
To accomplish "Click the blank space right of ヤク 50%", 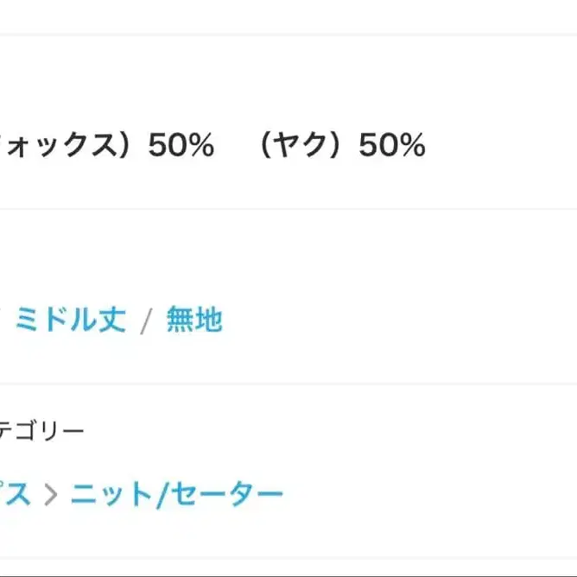I will (501, 146).
